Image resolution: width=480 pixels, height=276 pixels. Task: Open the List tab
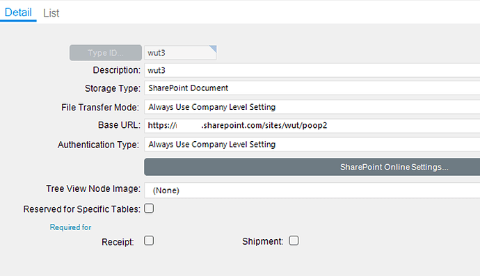tap(51, 13)
